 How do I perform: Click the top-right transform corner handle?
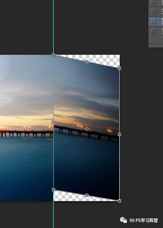point(119,68)
